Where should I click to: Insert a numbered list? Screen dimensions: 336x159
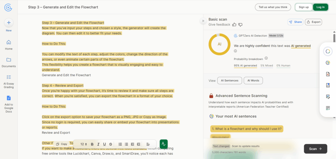[x=120, y=144]
